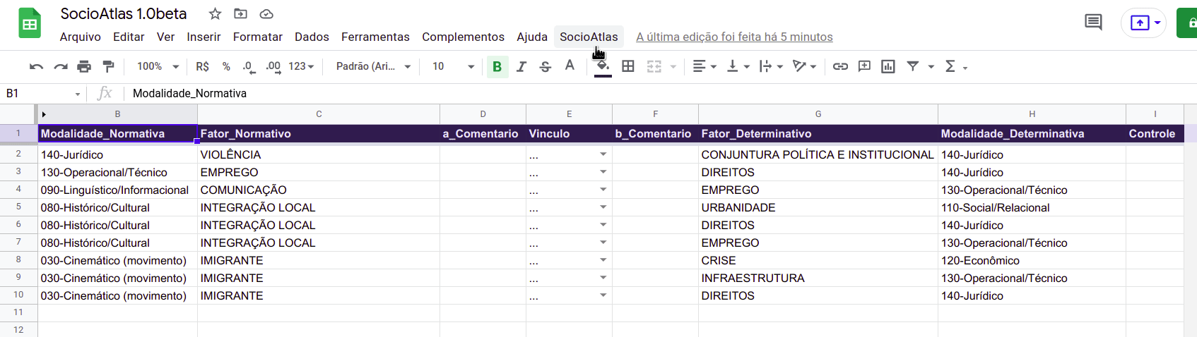
Task: Open text color picker
Action: click(570, 66)
